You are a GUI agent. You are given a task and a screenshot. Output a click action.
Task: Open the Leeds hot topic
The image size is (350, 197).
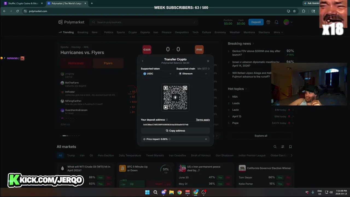click(236, 103)
